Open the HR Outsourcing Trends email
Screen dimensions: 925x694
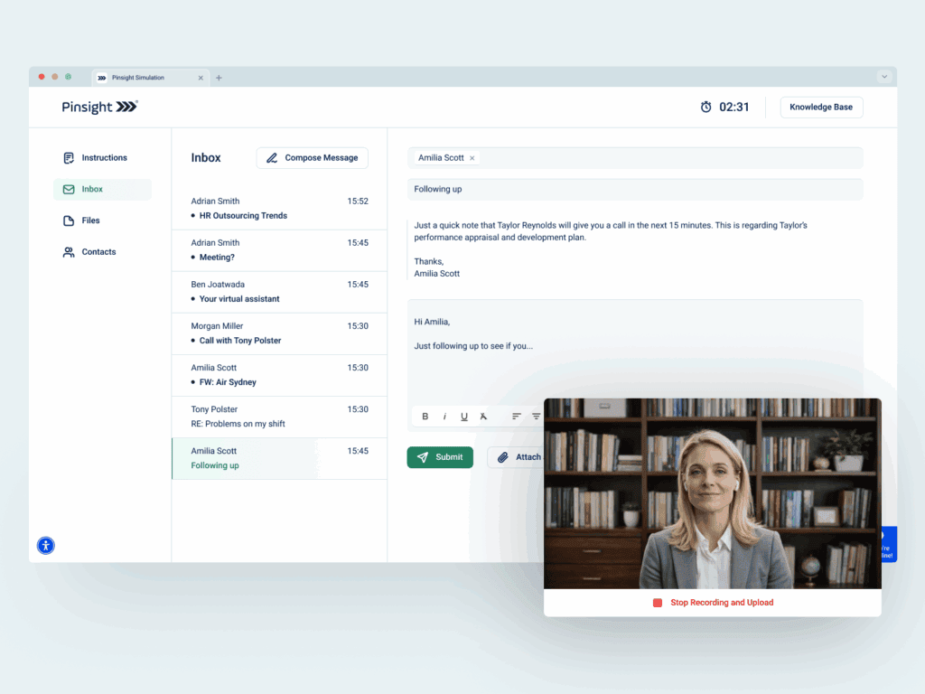(279, 209)
